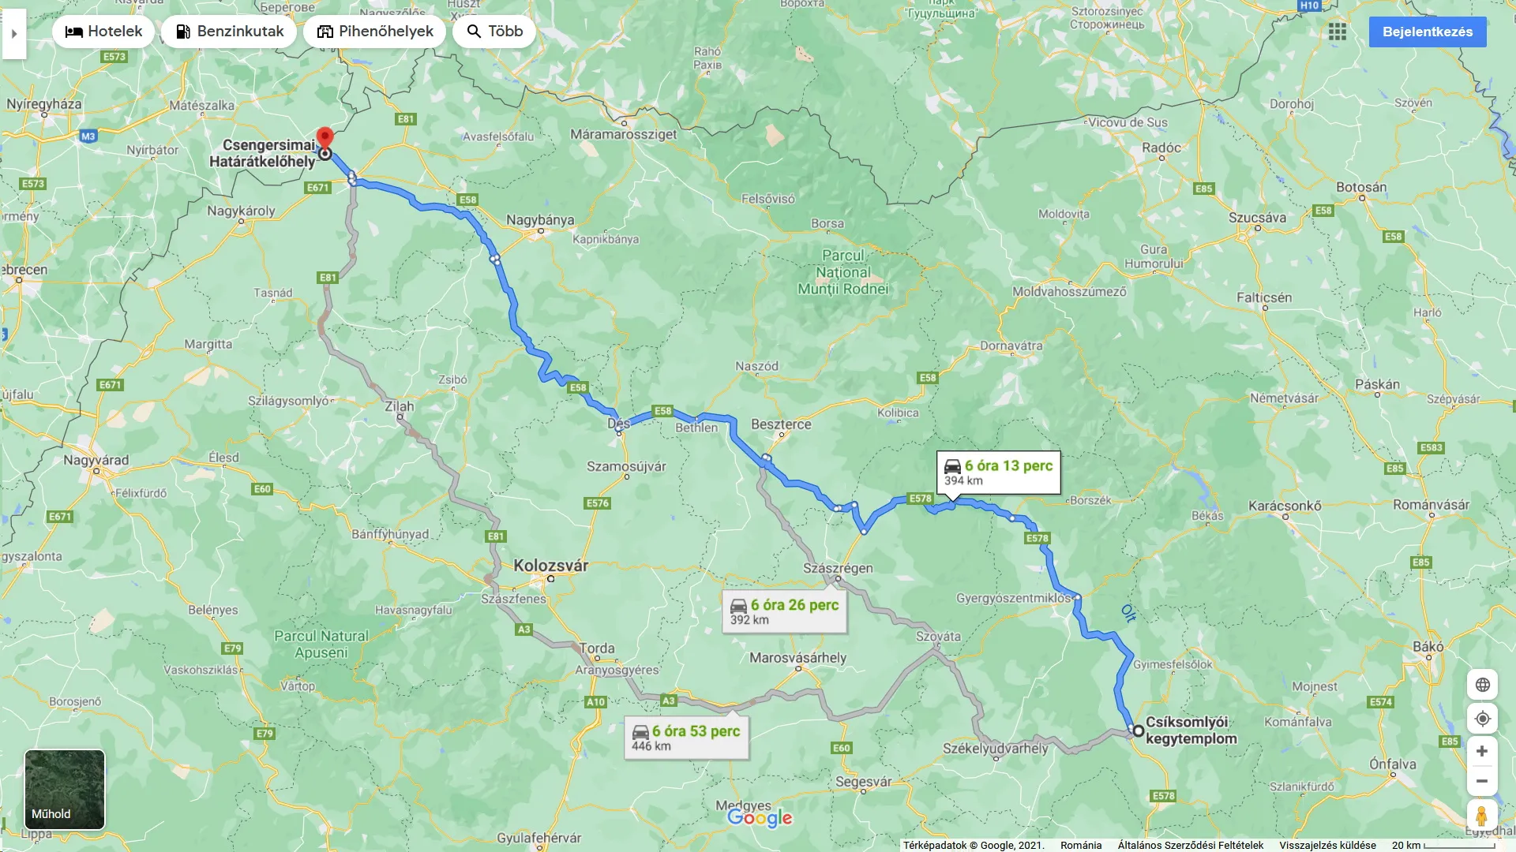Open Általános Szerződési Feltételek link

[x=1190, y=845]
